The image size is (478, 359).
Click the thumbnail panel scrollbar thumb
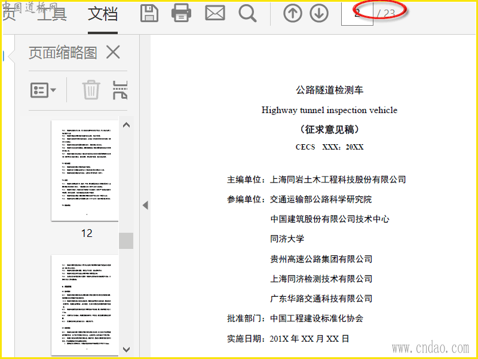click(126, 241)
